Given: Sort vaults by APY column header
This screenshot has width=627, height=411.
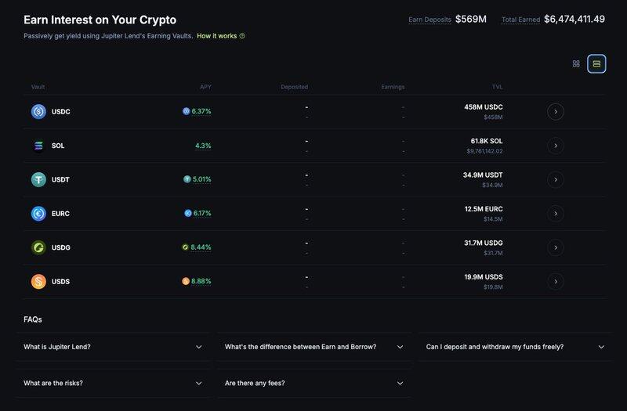Looking at the screenshot, I should (205, 87).
